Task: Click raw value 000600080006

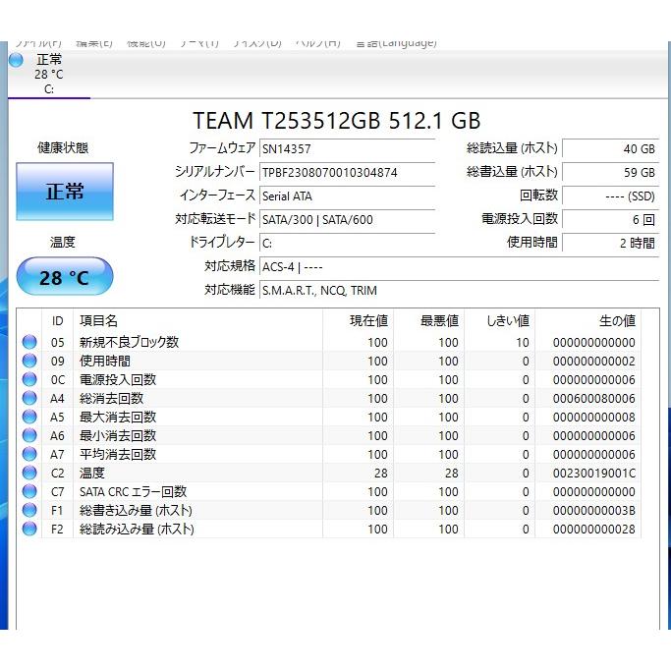Action: 594,399
